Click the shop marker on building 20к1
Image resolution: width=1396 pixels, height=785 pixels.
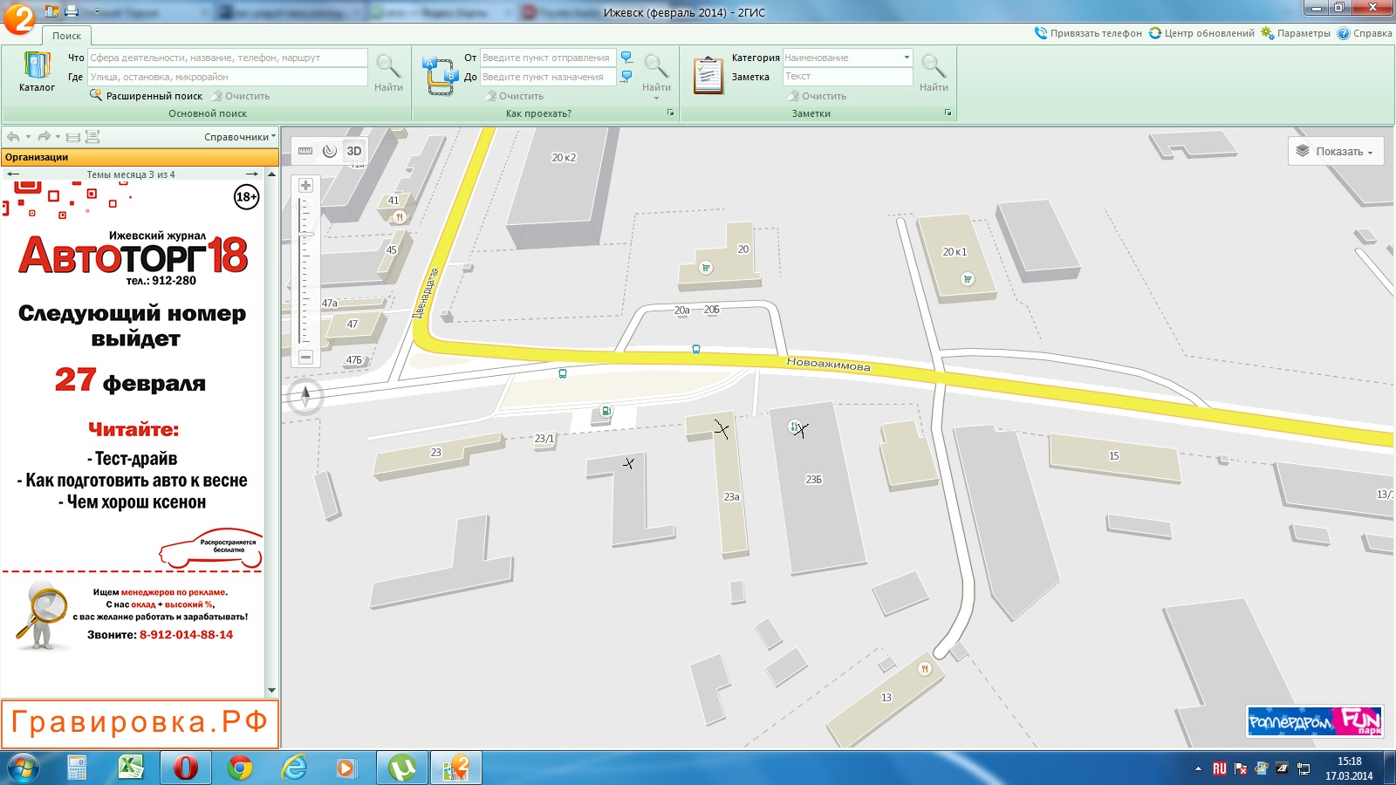point(967,279)
